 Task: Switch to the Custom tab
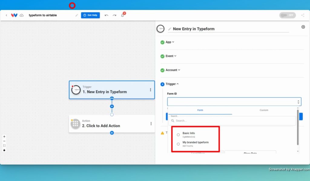tap(264, 110)
